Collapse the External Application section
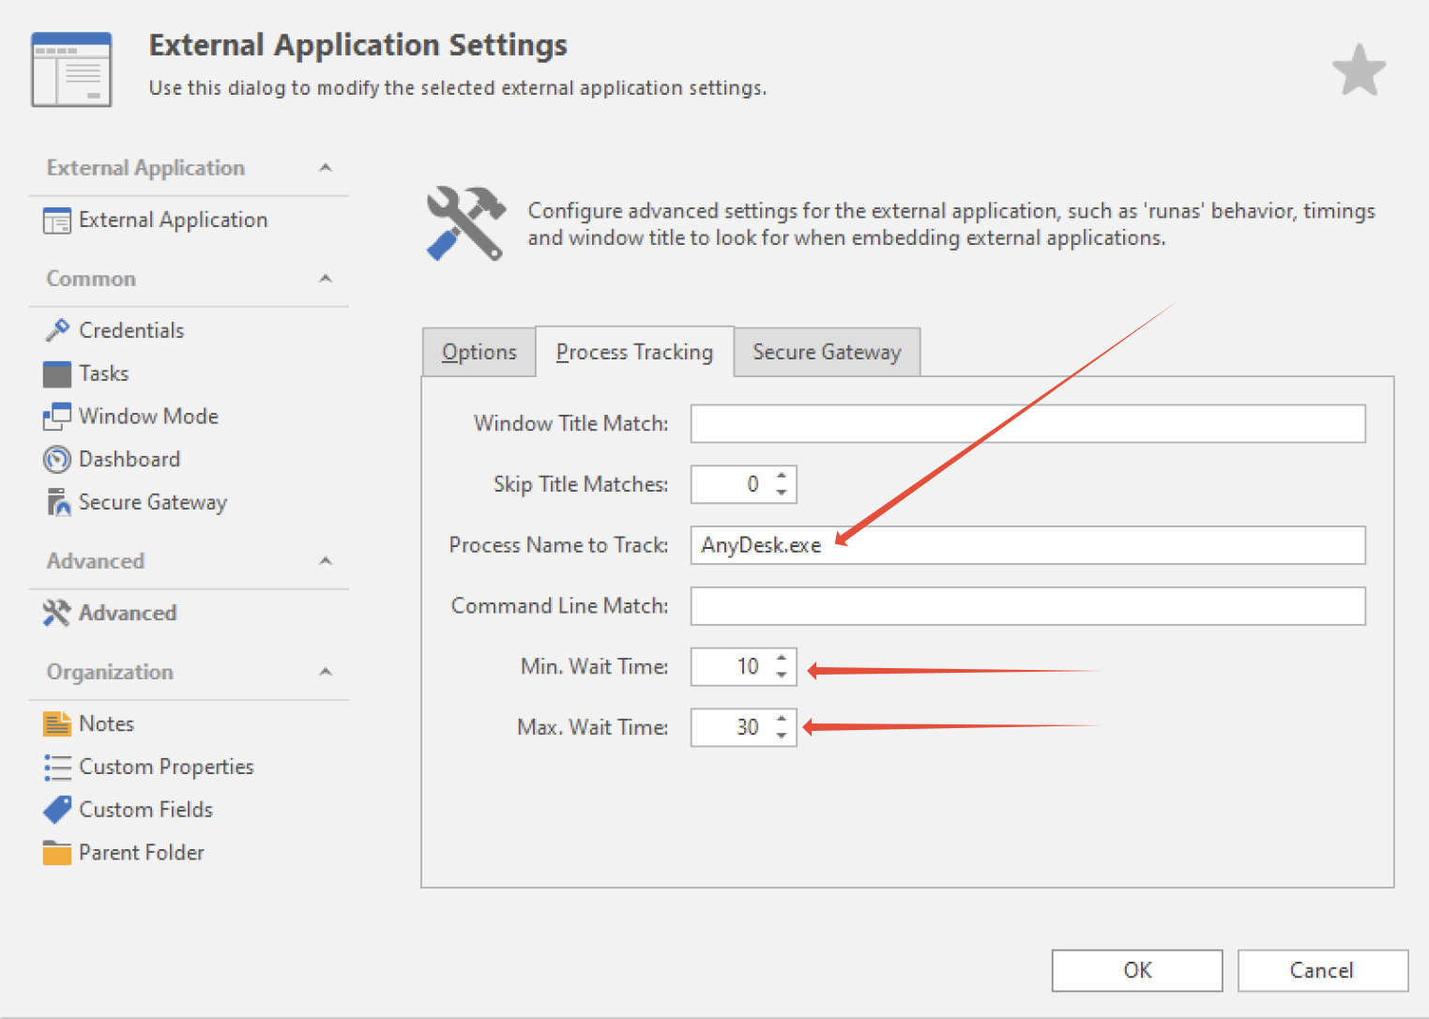Viewport: 1429px width, 1019px height. pyautogui.click(x=326, y=168)
